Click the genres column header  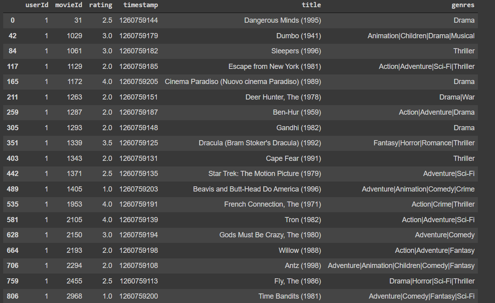coord(463,5)
